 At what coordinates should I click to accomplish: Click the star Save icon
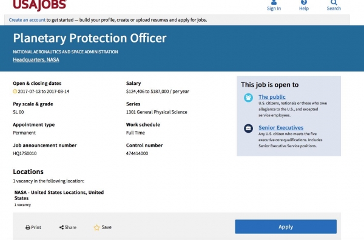[x=96, y=227]
